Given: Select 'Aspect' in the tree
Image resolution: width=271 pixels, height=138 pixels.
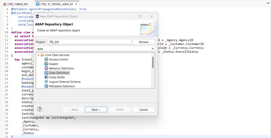Looking at the screenshot, I should pyautogui.click(x=54, y=64).
